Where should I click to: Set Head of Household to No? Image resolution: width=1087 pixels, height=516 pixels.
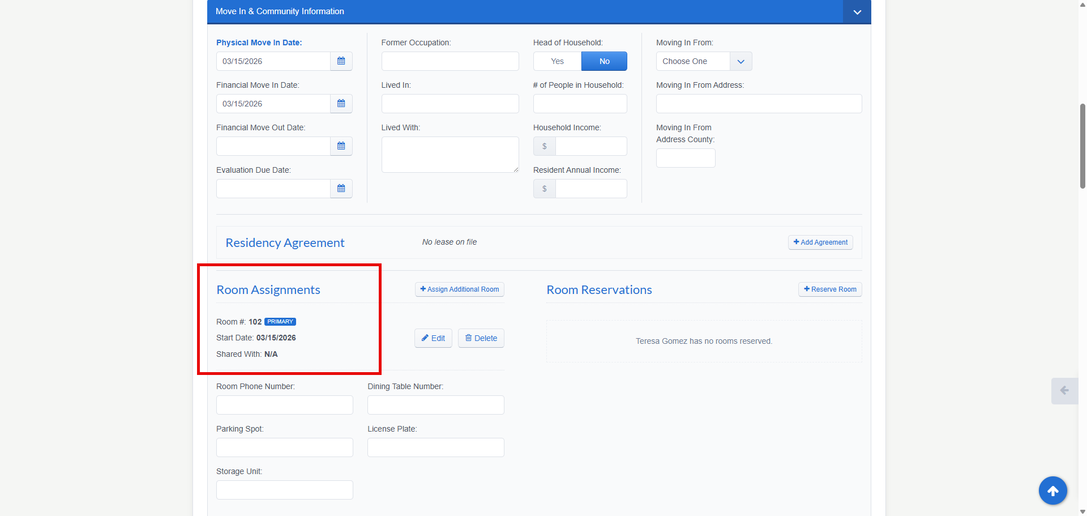tap(605, 61)
